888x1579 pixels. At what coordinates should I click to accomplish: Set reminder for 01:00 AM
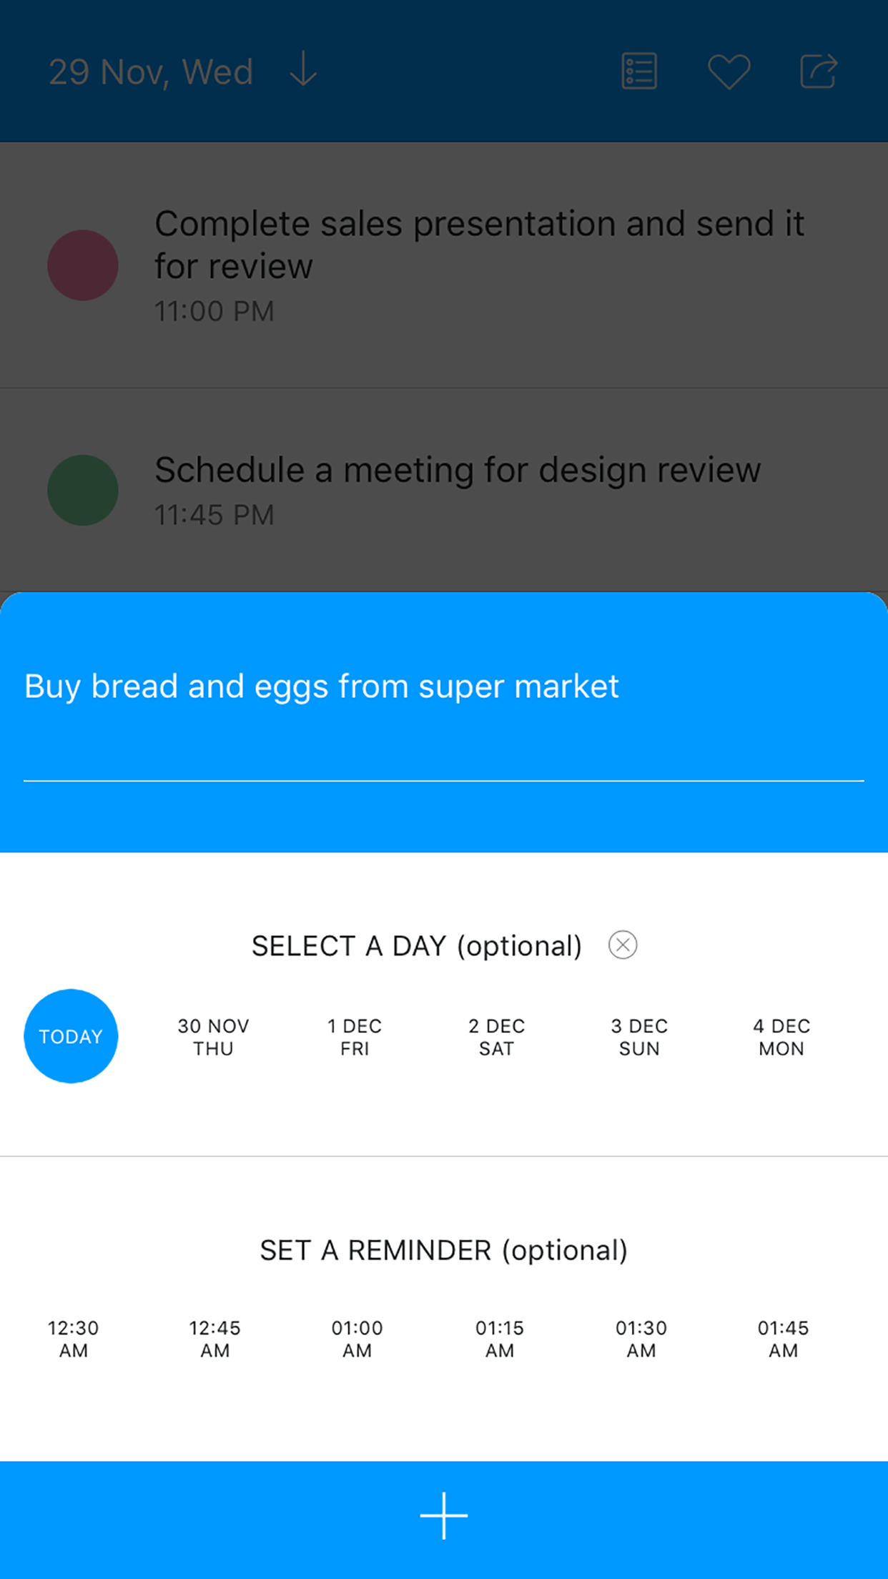click(x=357, y=1339)
